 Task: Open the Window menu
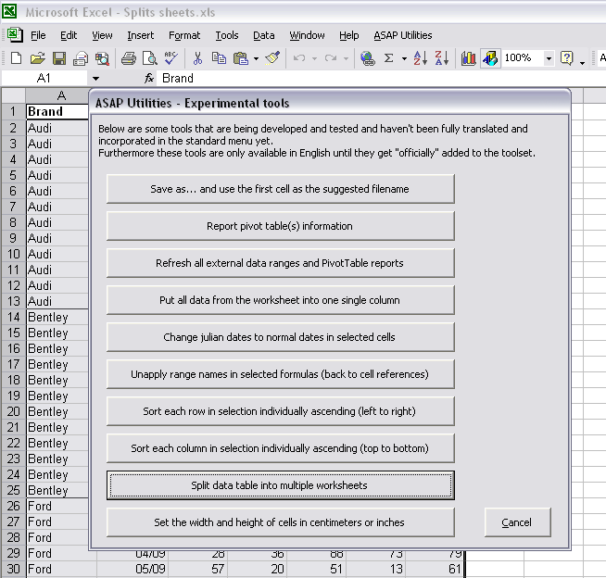308,35
